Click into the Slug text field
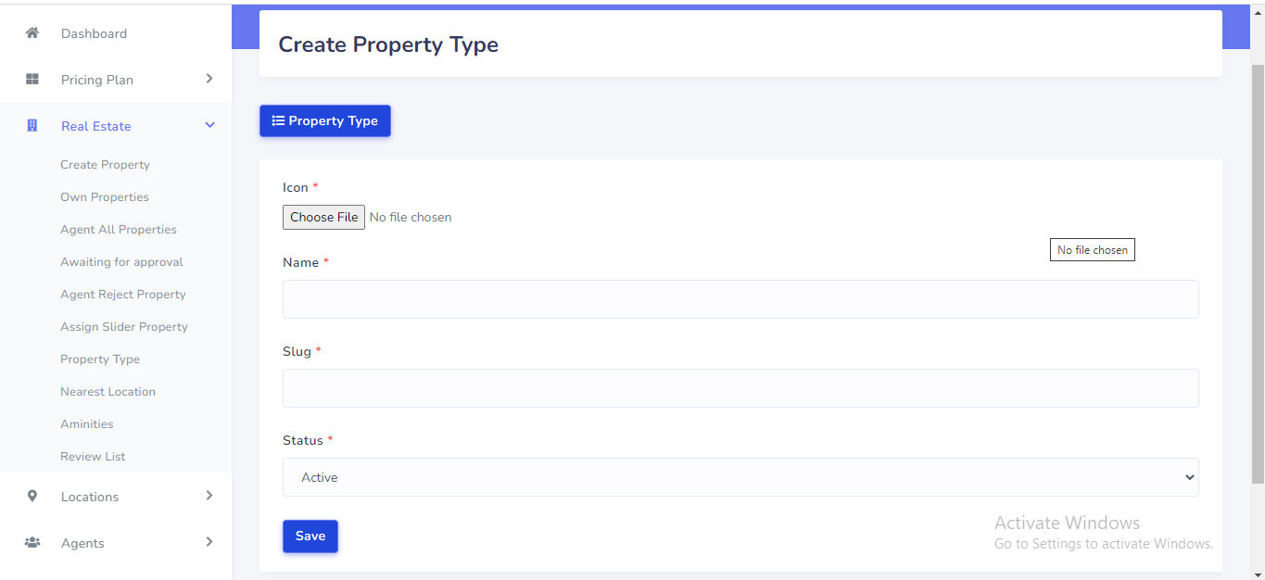1265x580 pixels. [740, 388]
